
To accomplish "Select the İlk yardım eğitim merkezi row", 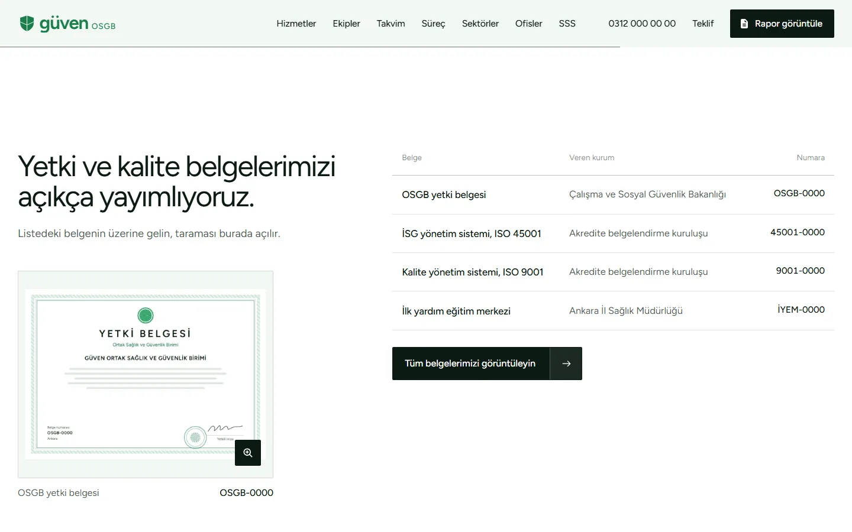I will (613, 311).
